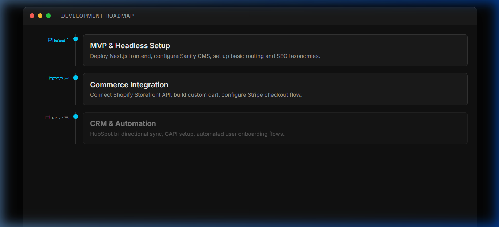Click the MVP & Headless Setup heading

130,46
